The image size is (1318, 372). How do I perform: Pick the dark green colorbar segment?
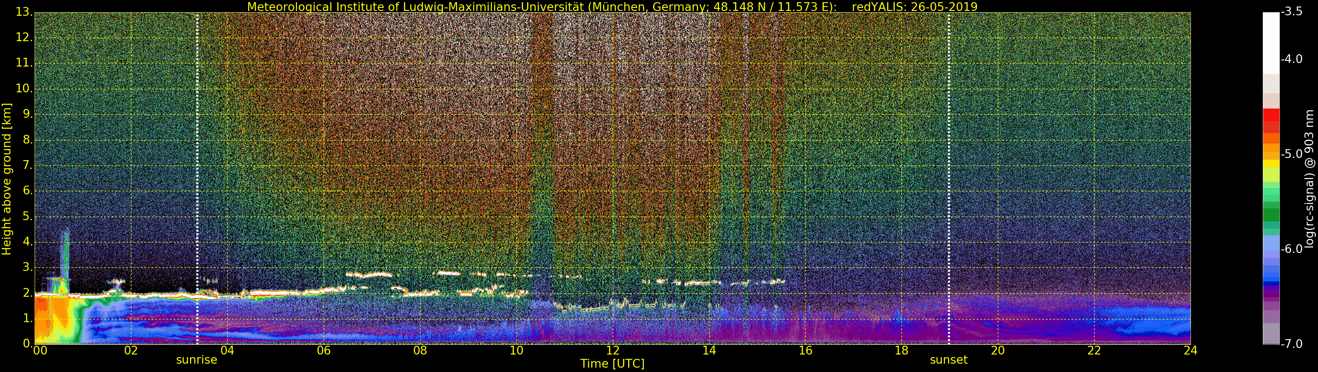click(x=1271, y=214)
